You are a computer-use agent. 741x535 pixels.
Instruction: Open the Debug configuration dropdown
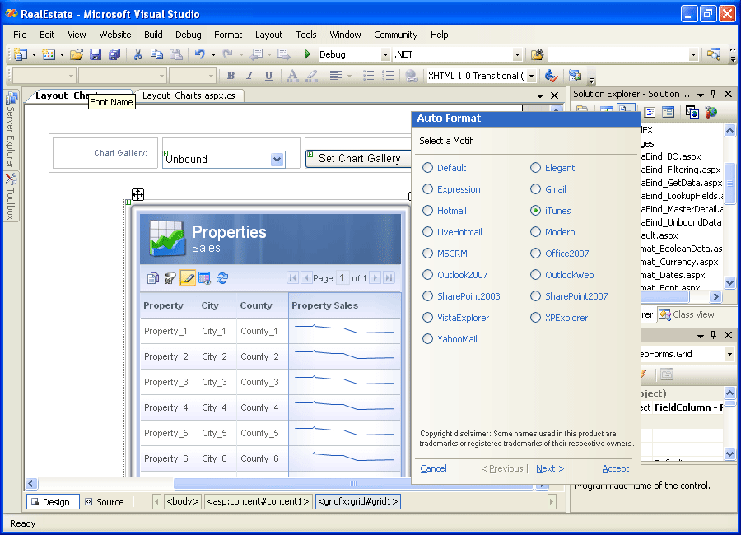click(385, 54)
